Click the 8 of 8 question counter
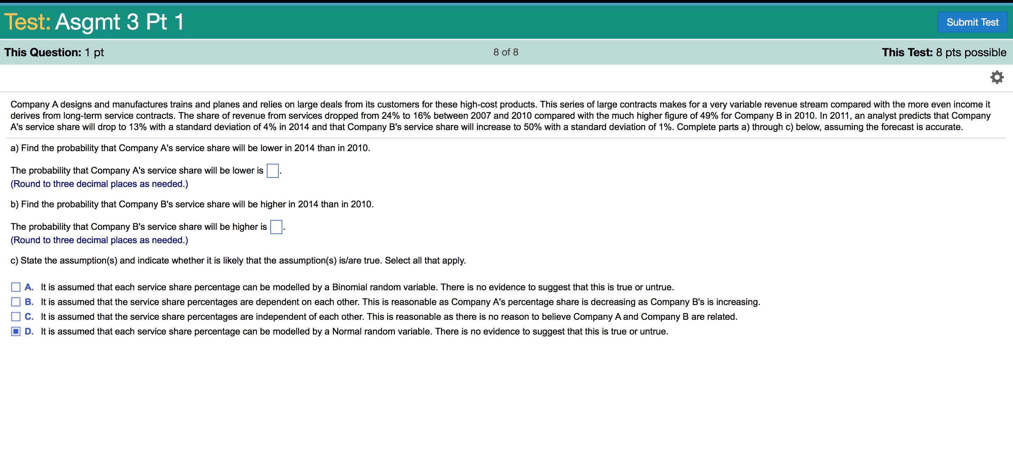The image size is (1013, 473). (x=506, y=52)
